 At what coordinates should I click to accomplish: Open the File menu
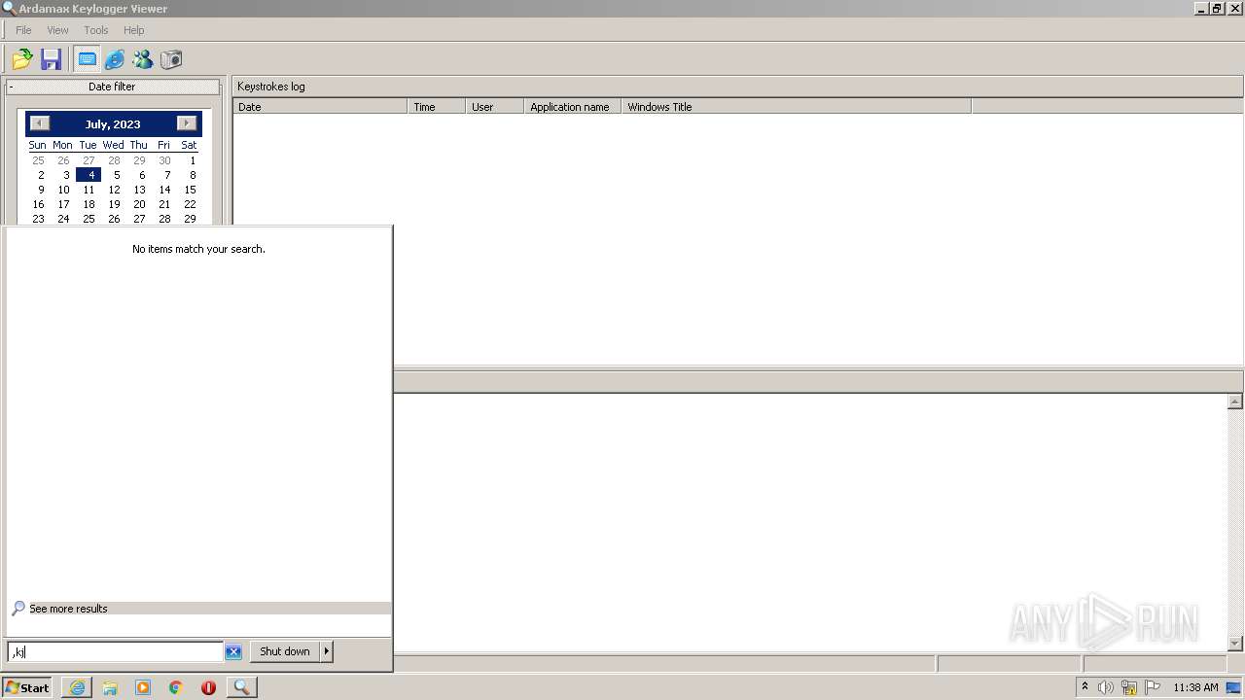pos(23,30)
